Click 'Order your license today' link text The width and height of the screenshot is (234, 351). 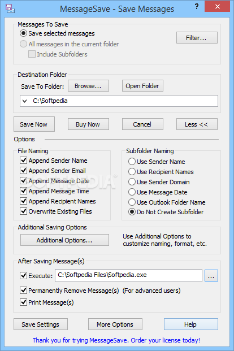coord(165,340)
